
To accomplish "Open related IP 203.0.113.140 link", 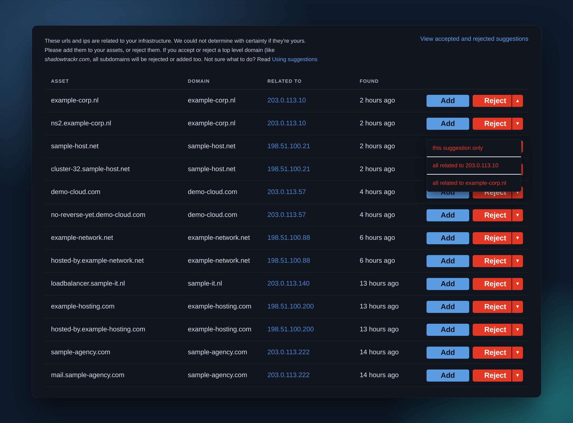I will click(288, 283).
